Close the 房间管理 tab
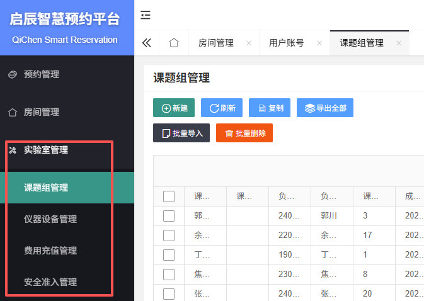 click(249, 43)
